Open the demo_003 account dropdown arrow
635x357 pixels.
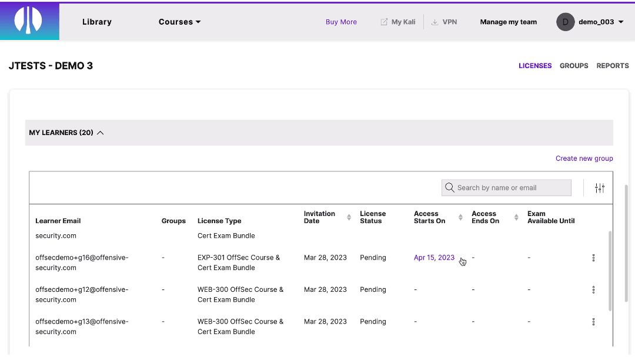tap(621, 22)
